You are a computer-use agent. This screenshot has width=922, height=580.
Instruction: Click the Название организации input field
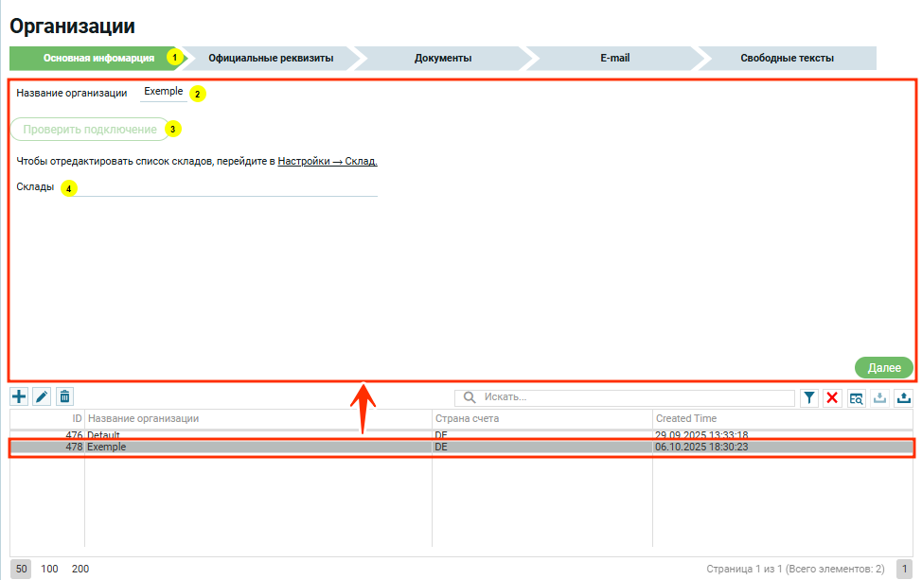point(163,92)
